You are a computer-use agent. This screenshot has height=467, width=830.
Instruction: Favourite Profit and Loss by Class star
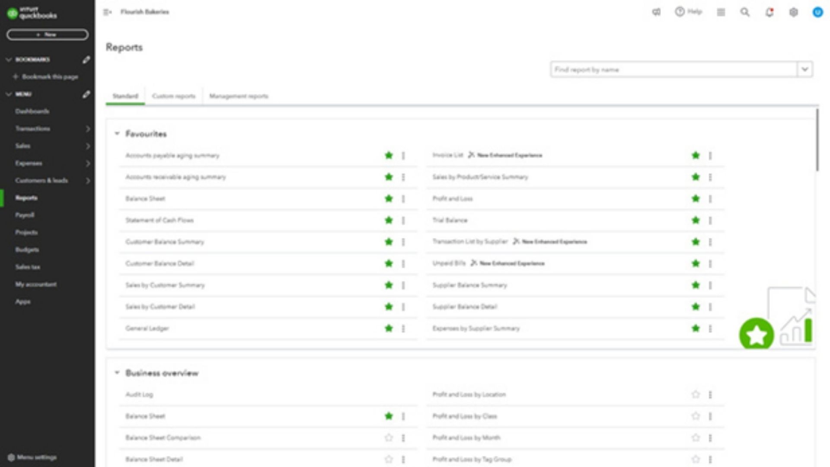click(696, 416)
